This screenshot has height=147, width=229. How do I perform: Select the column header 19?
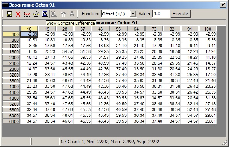pyautogui.click(x=47, y=29)
